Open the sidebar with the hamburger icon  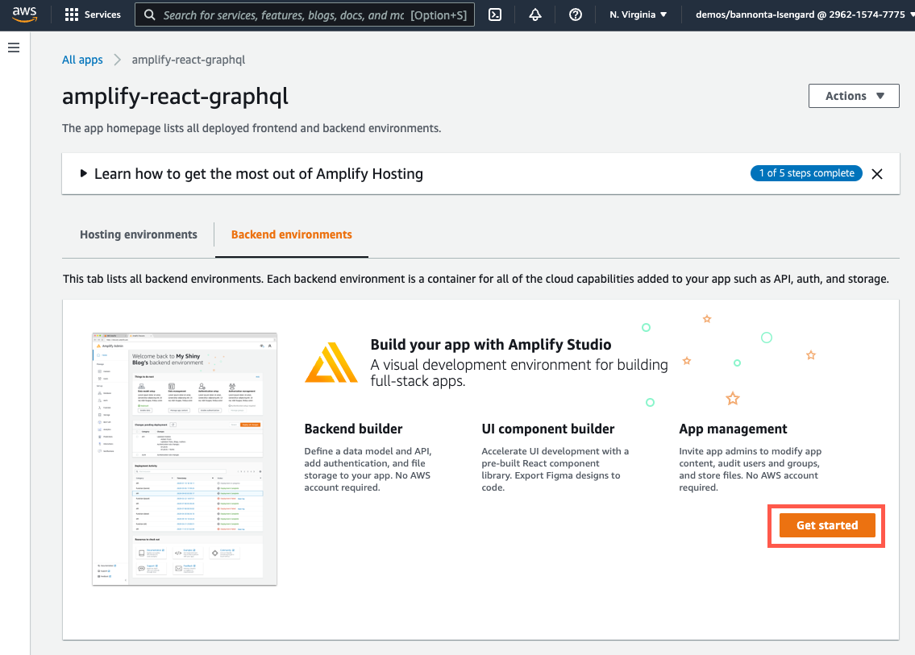click(13, 47)
